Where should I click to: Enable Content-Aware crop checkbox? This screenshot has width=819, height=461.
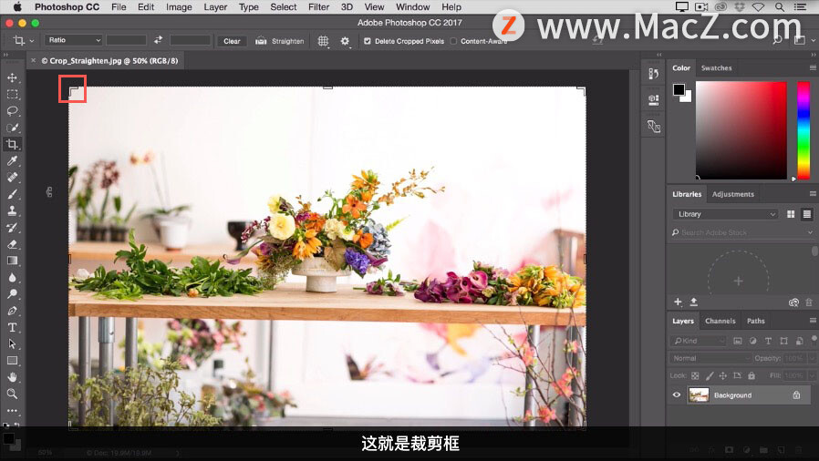(453, 41)
